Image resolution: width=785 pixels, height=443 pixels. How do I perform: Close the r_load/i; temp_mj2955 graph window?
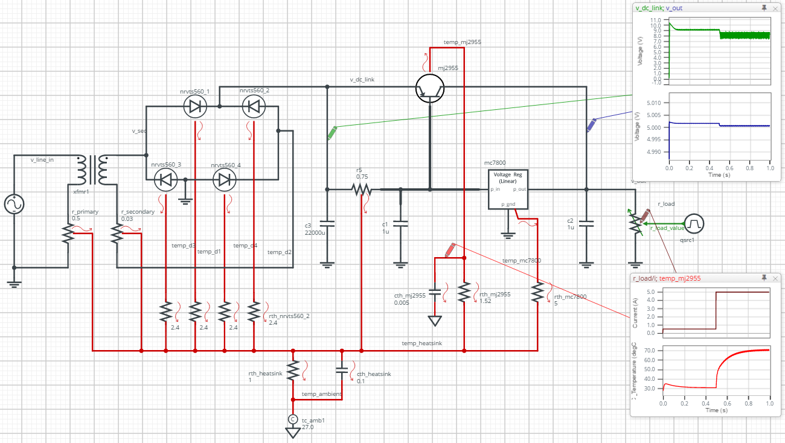click(775, 278)
